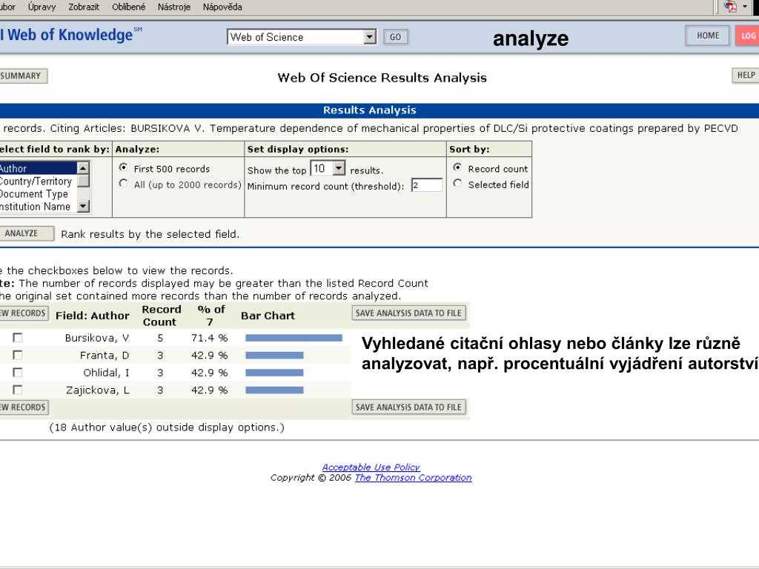Image resolution: width=759 pixels, height=569 pixels.
Task: Click the author name "Bursikova, V"
Action: [x=97, y=338]
